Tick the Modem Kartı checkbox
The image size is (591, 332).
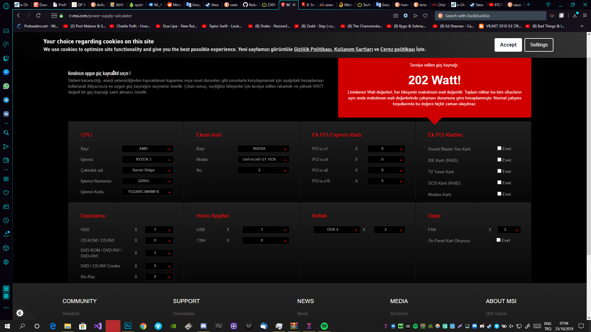(499, 194)
